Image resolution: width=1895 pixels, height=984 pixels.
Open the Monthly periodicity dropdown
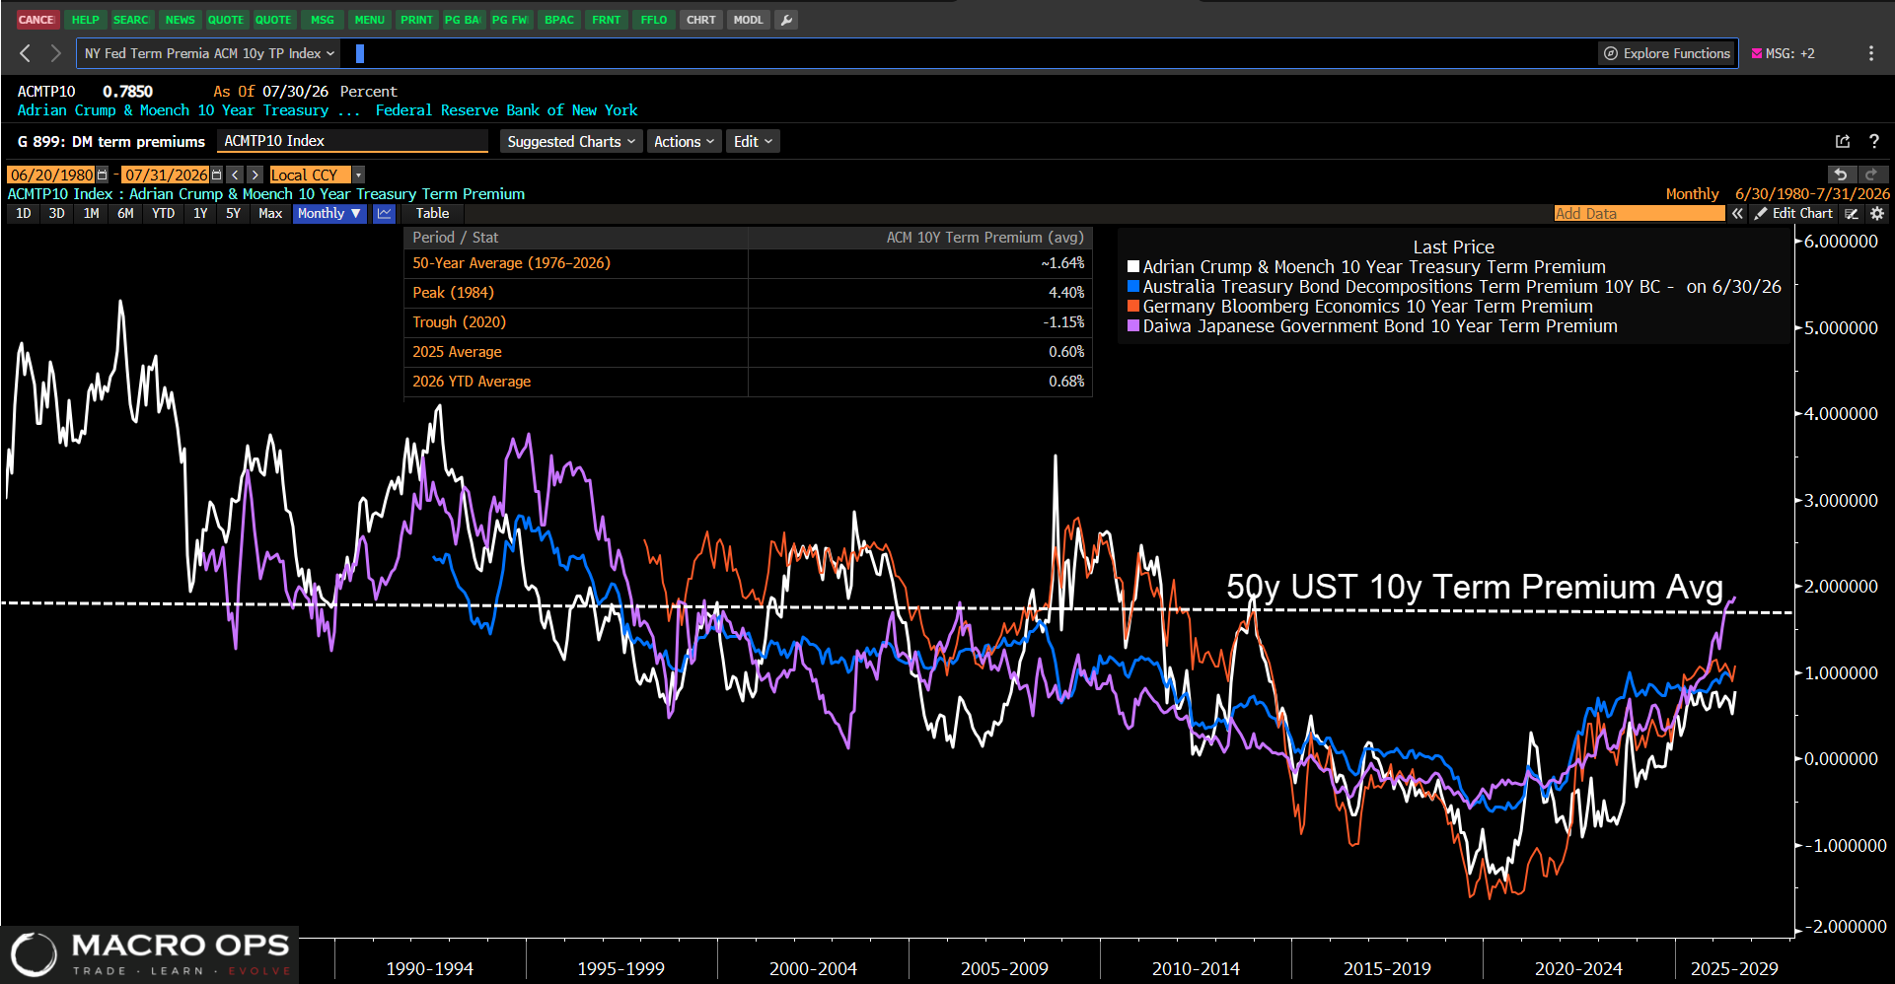click(329, 213)
